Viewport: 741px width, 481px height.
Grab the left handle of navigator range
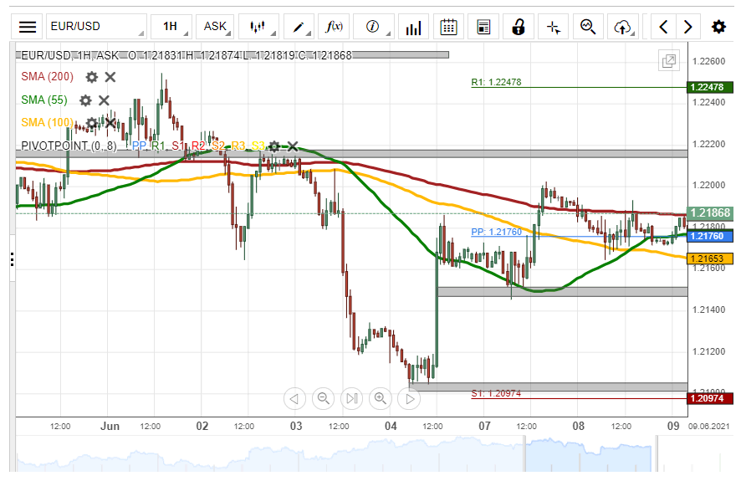524,453
